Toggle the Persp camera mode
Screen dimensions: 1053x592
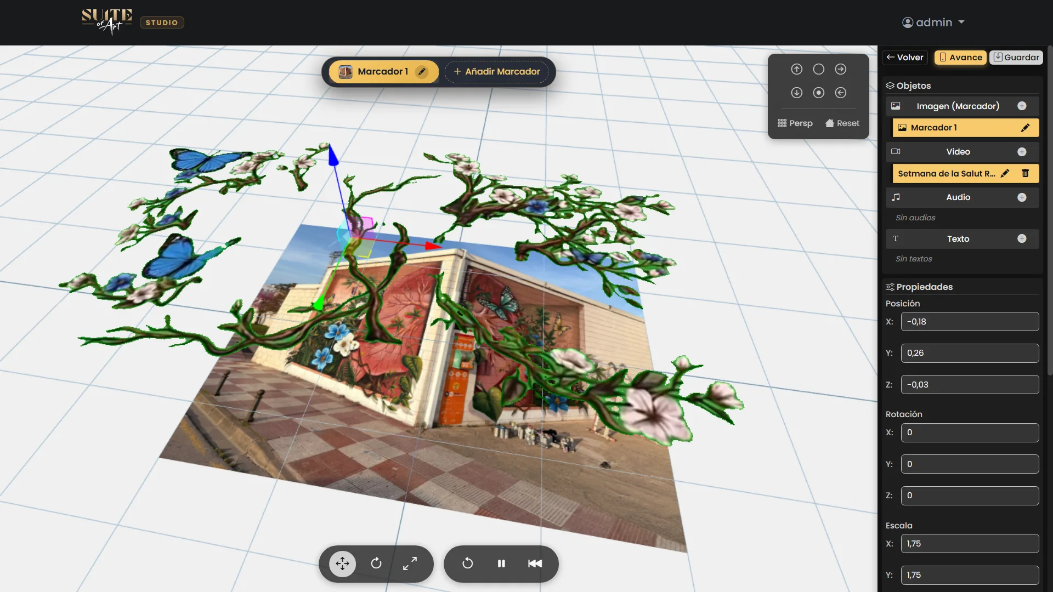click(795, 123)
